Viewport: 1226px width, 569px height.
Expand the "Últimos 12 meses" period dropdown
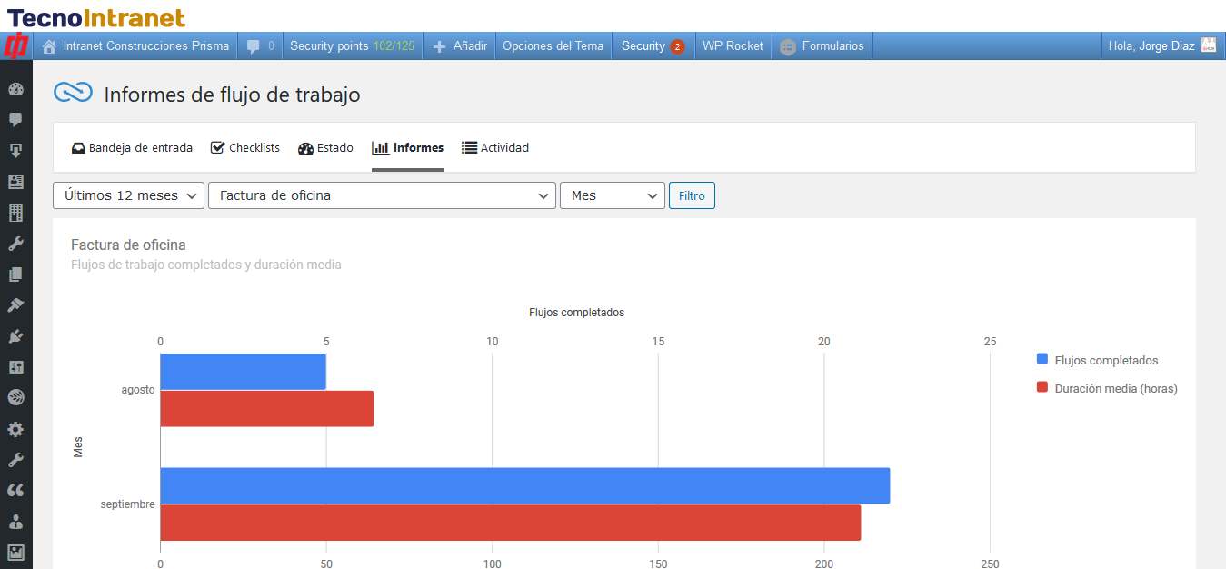(x=128, y=195)
